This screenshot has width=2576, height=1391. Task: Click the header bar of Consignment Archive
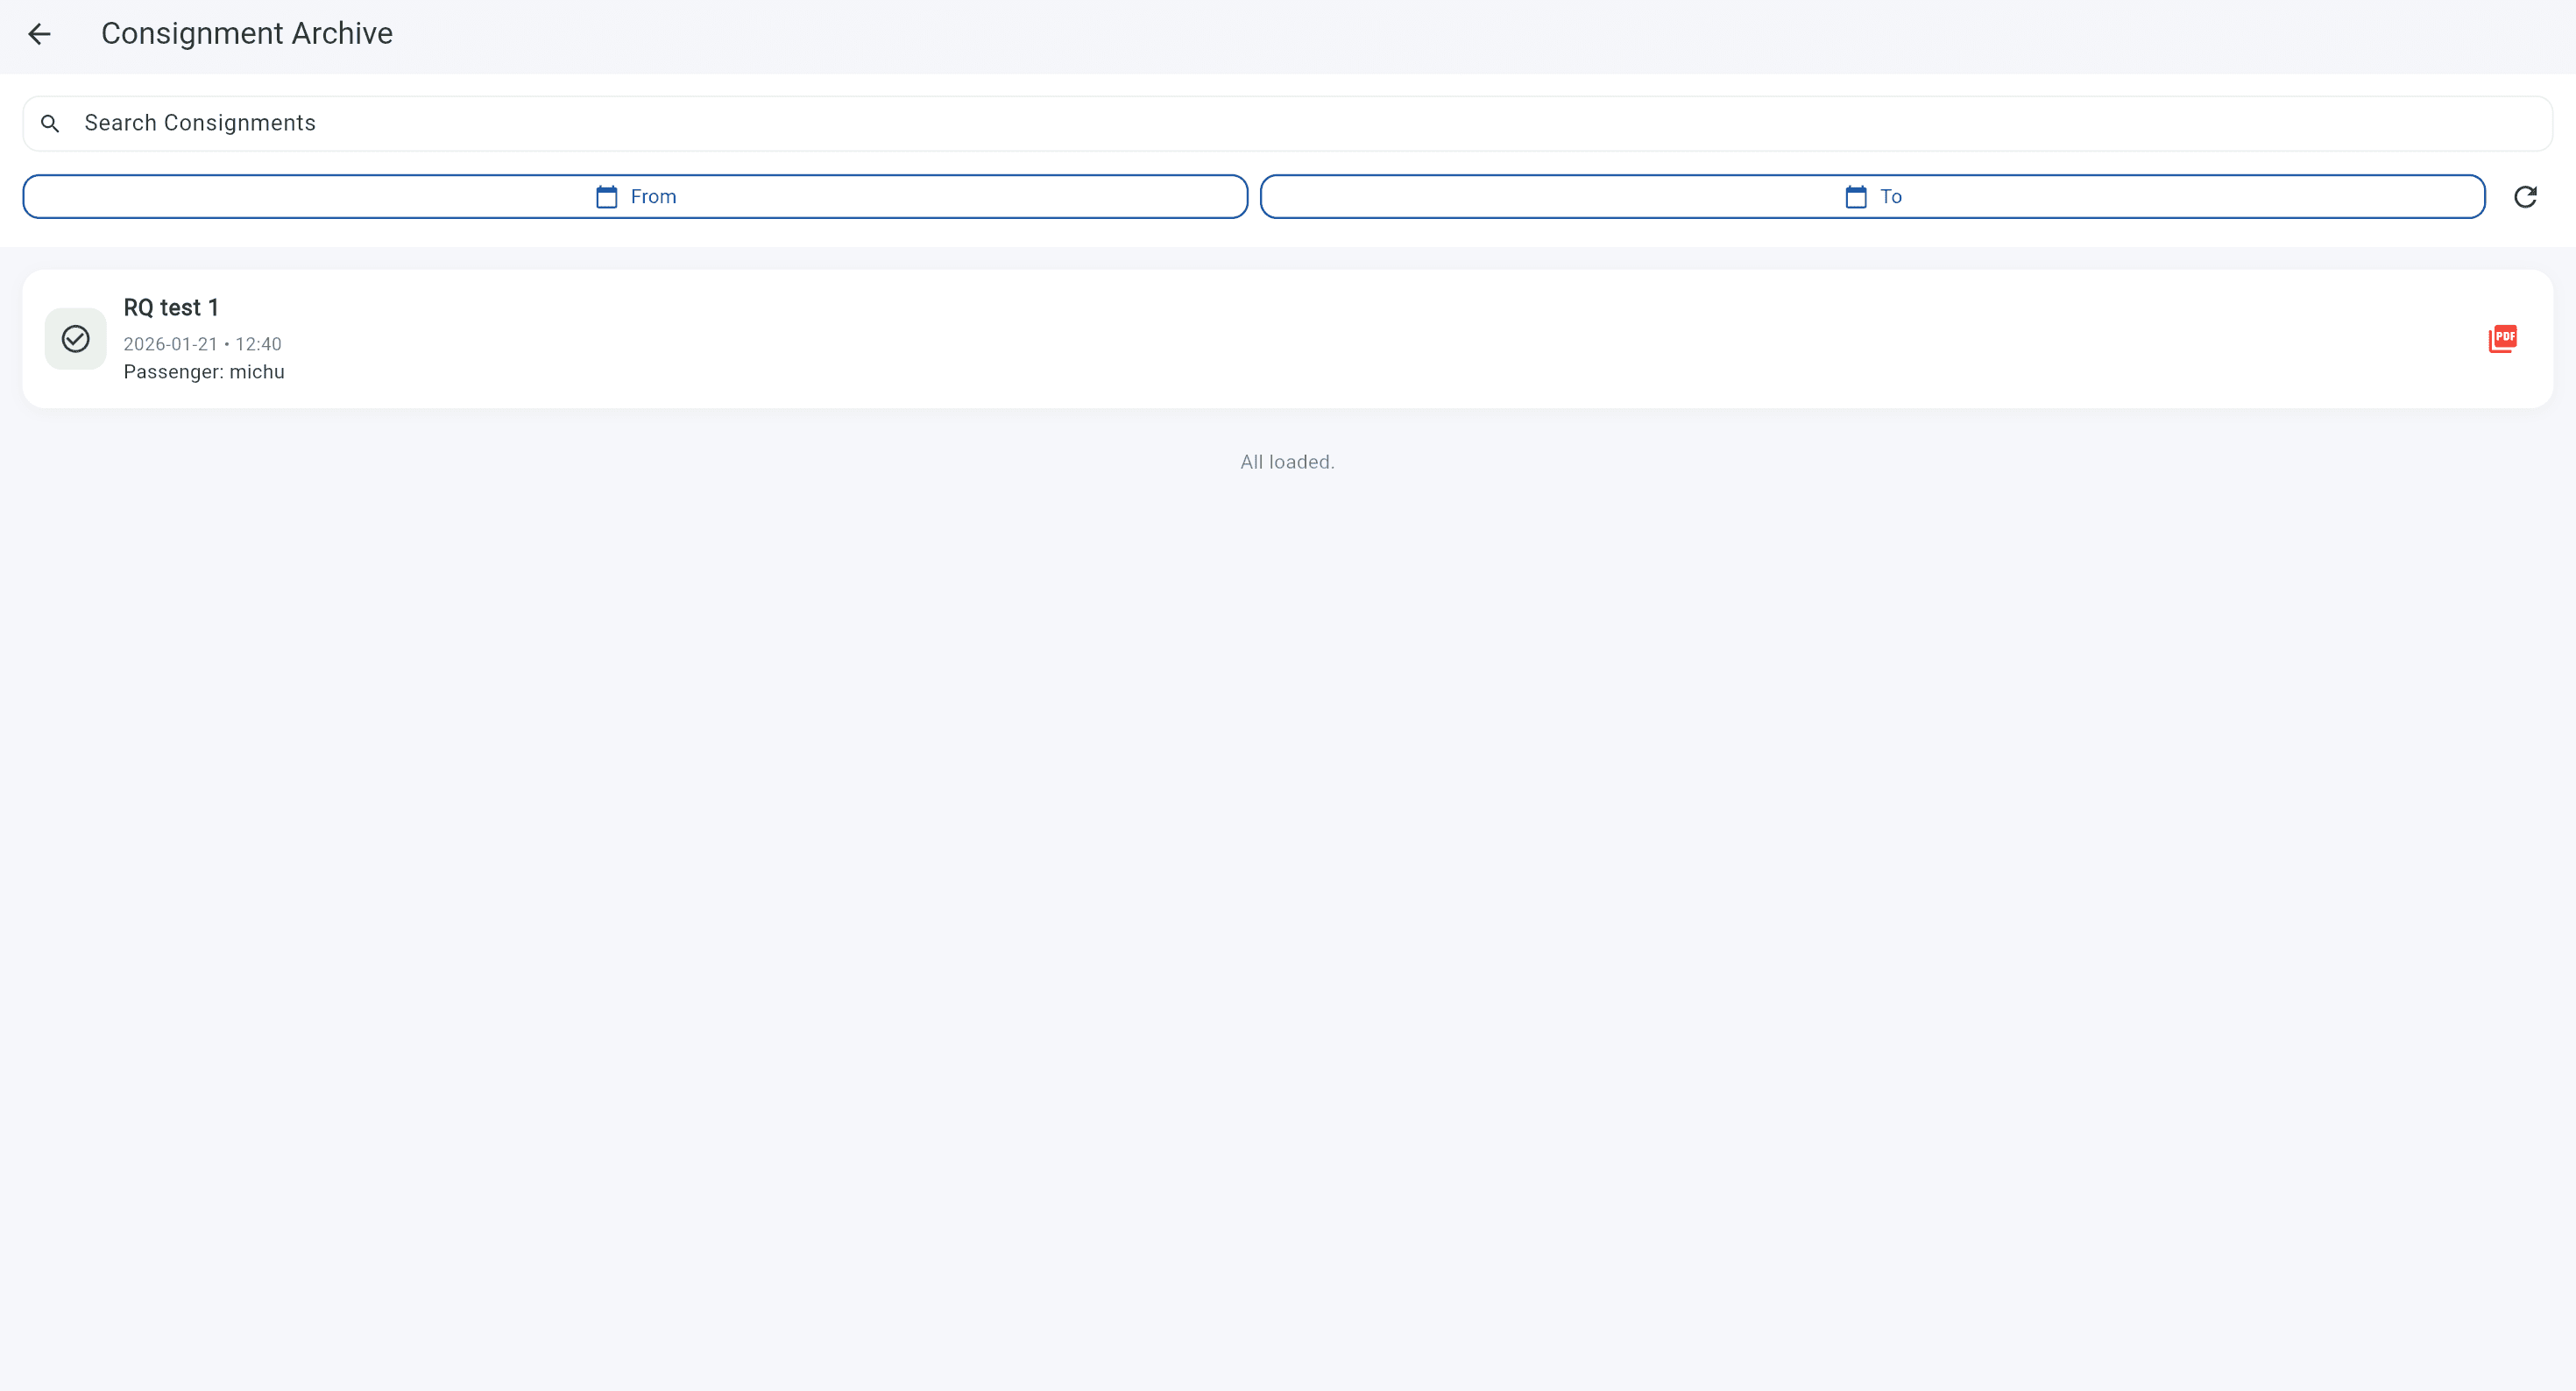(x=1288, y=33)
